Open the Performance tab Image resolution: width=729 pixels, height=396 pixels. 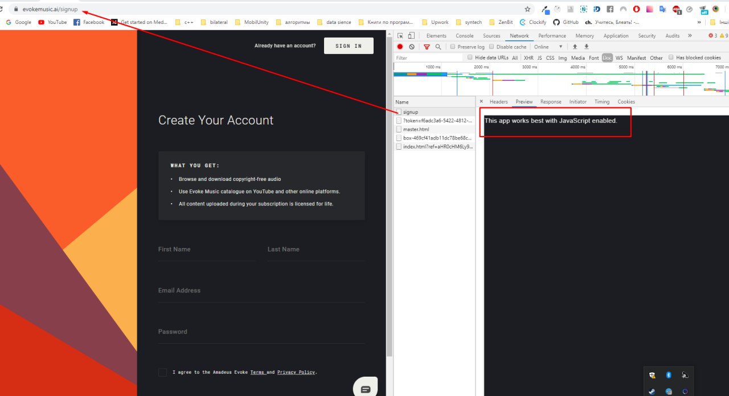(x=552, y=36)
